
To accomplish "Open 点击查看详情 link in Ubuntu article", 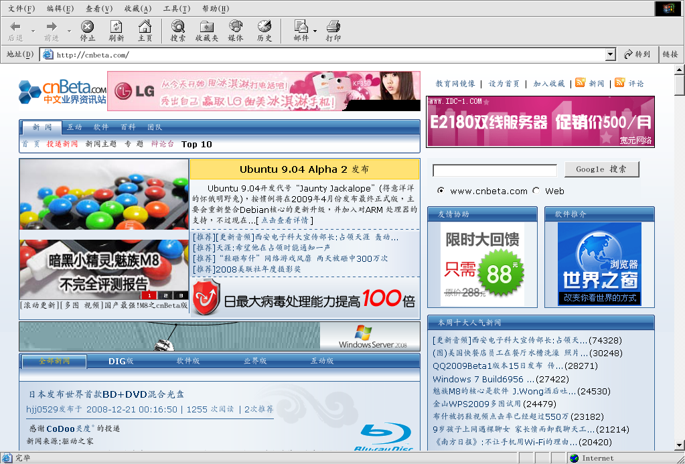I will click(285, 220).
